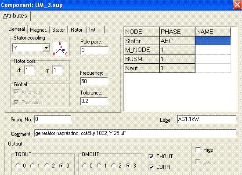Switch to the General tab
Viewport: 242px width, 175px height.
point(17,29)
